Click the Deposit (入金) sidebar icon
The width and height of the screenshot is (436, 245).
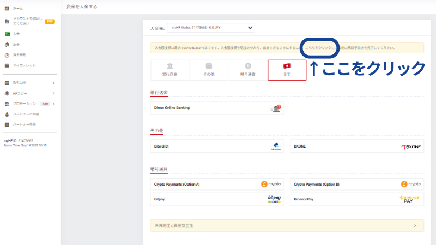pos(7,34)
